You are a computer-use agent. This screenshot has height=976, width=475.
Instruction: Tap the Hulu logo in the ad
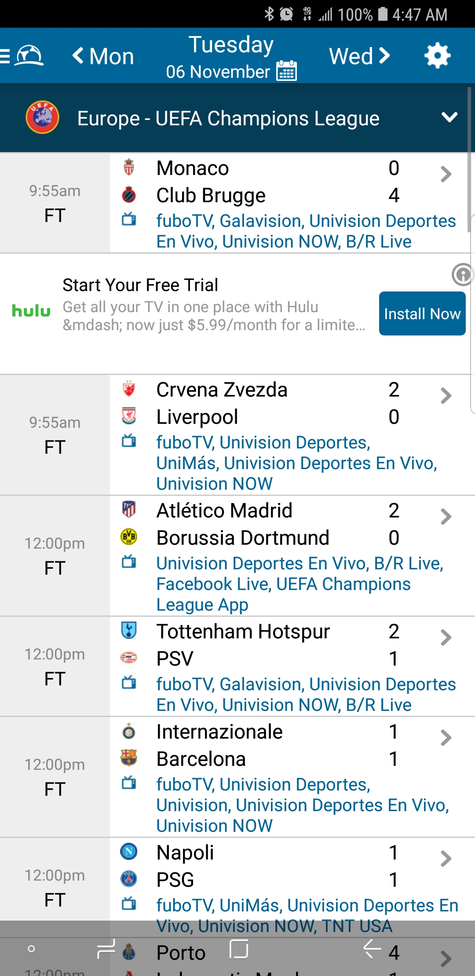pos(31,311)
